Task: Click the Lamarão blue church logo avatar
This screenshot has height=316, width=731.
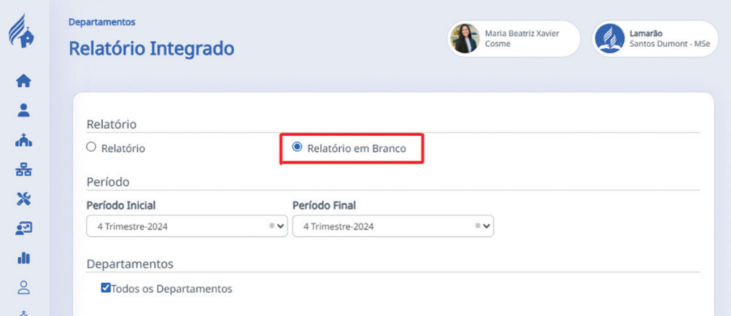Action: (x=610, y=39)
